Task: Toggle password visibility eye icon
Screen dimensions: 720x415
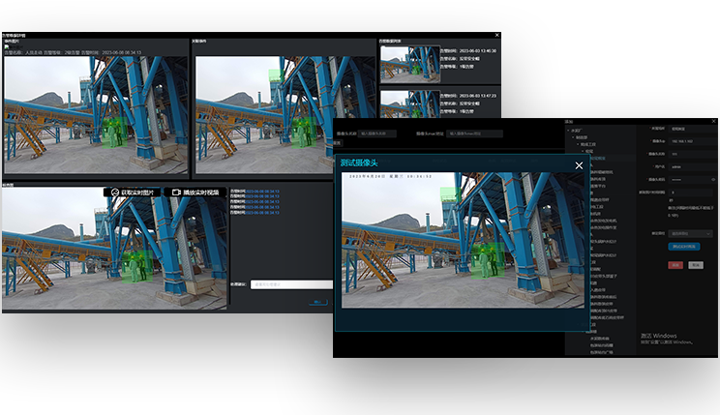Action: 713,180
